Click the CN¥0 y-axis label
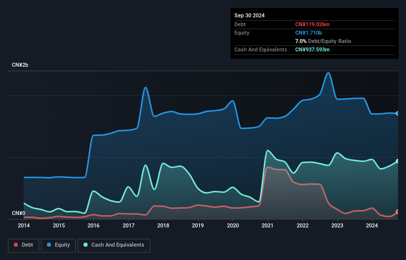 click(18, 213)
